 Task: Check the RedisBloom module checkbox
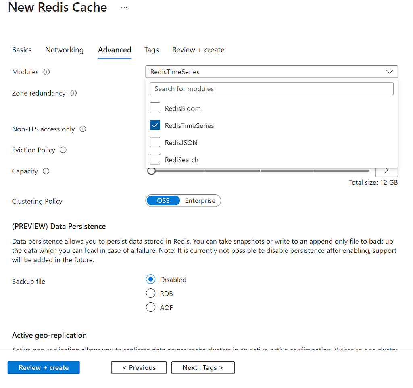point(155,108)
